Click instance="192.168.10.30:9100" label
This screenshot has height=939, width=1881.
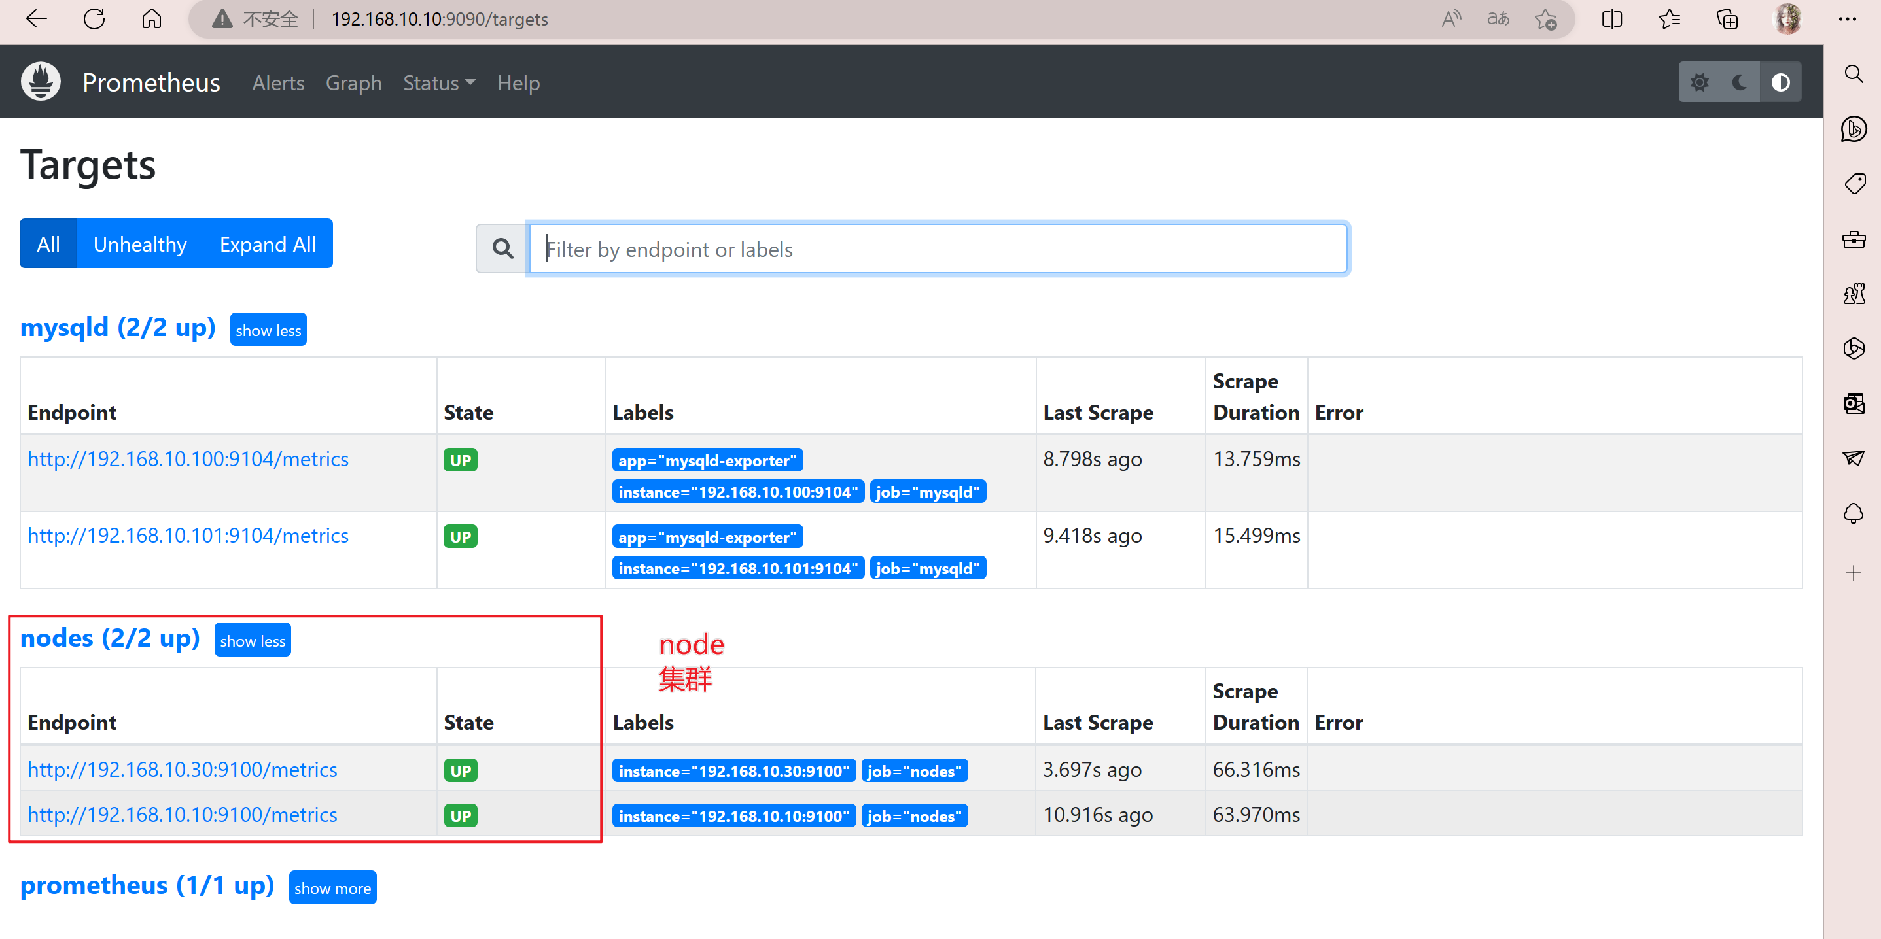pyautogui.click(x=734, y=771)
